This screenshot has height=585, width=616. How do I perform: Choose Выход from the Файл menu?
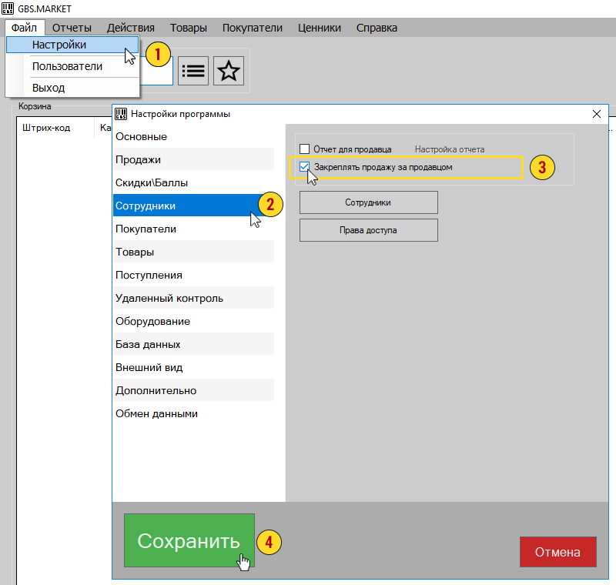click(72, 88)
